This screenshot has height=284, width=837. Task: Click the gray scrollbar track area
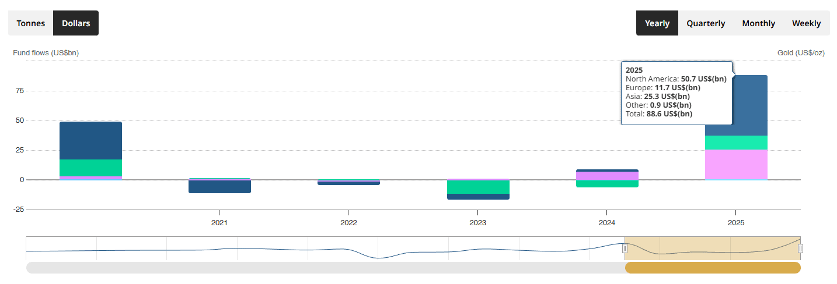[321, 268]
